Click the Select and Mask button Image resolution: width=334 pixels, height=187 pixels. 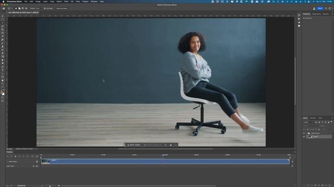click(62, 8)
